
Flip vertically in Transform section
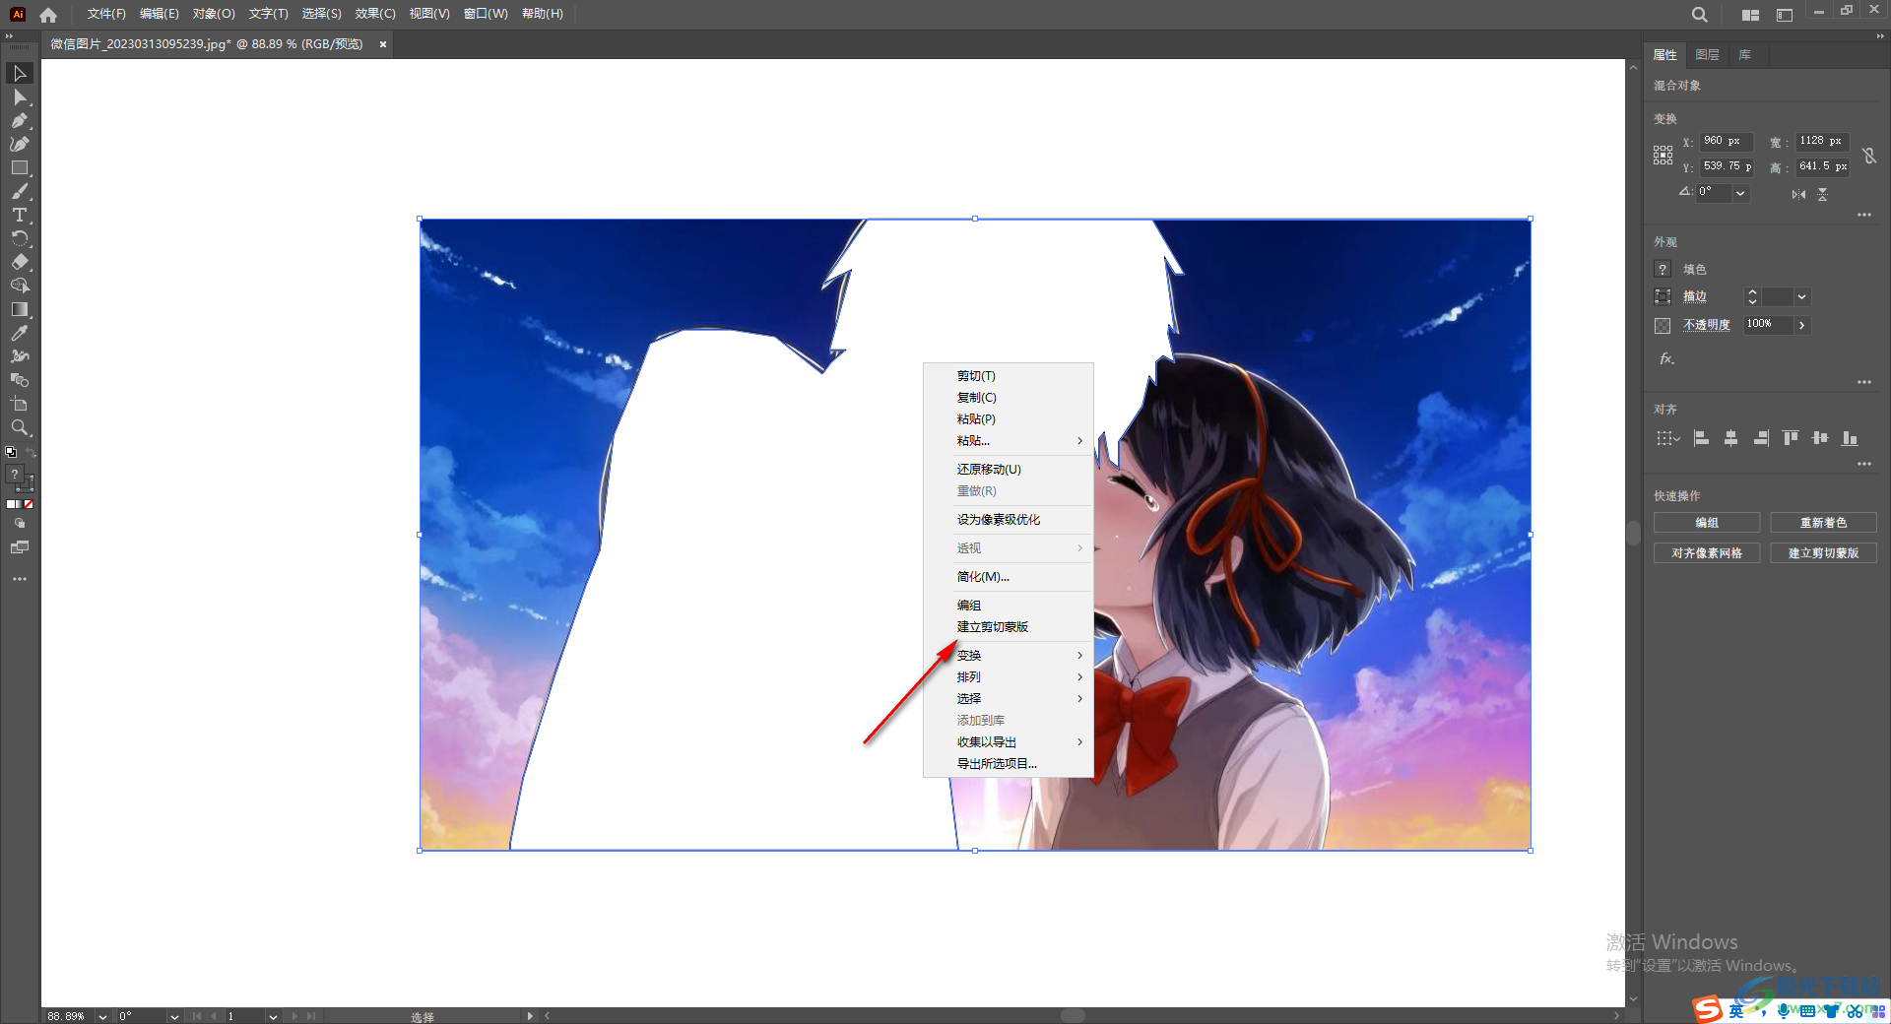point(1822,194)
